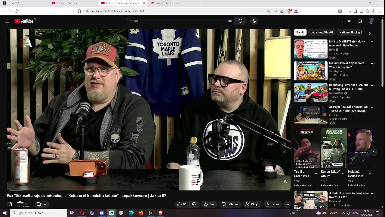Expand subscription notification bell dropdown
Screen dimensions: 385x217
pos(42,204)
